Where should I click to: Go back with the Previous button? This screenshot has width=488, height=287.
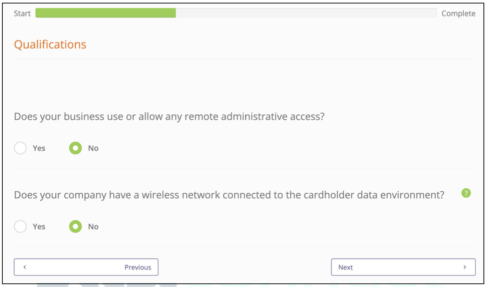point(86,267)
